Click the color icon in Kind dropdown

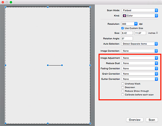tap(125, 16)
